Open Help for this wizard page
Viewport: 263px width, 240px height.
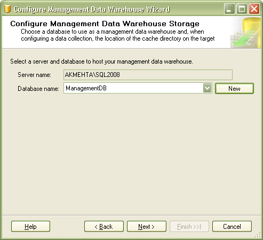pos(30,227)
